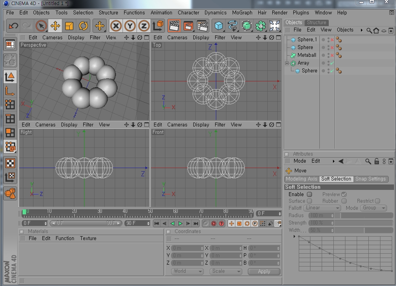
Task: Switch to the Structure tab
Action: 316,23
